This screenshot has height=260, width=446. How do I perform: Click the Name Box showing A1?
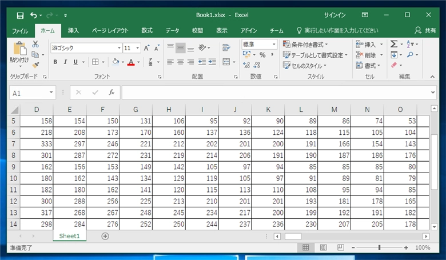(x=33, y=93)
